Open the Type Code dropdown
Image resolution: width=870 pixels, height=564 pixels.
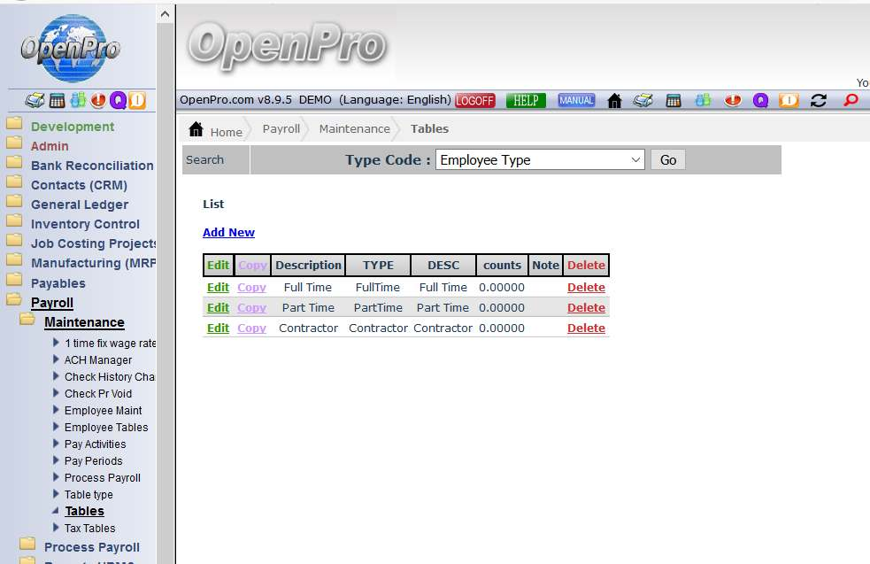point(540,160)
